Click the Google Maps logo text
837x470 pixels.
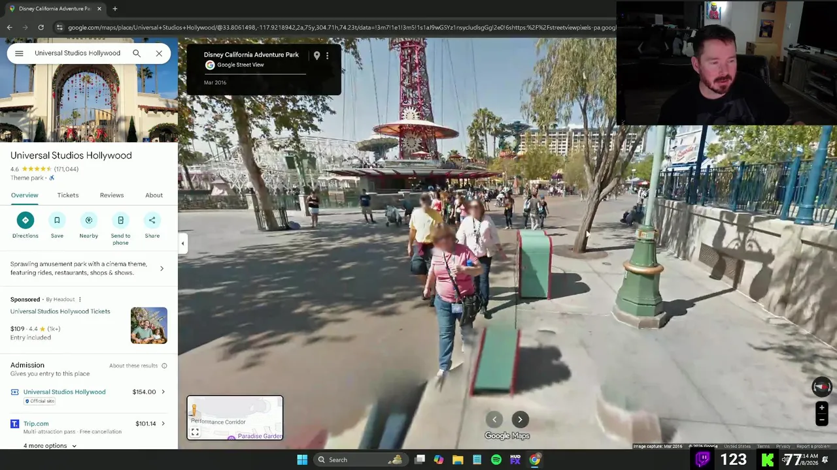tap(507, 436)
